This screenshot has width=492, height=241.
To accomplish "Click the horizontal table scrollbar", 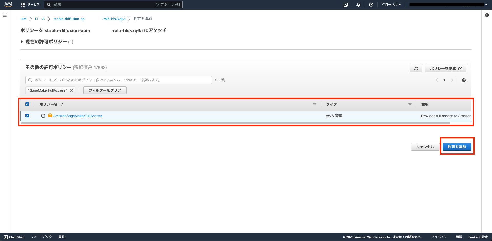I will coord(235,123).
